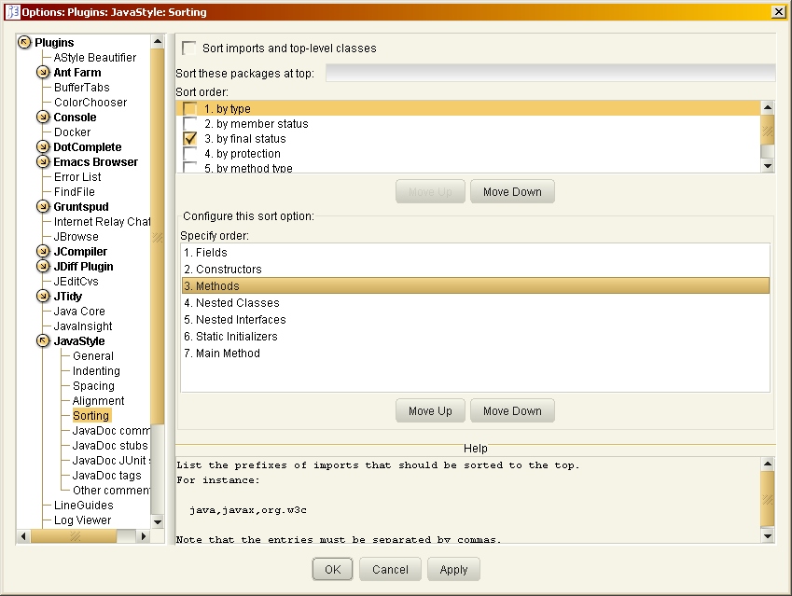Expand the JTidy tree node

[x=44, y=297]
